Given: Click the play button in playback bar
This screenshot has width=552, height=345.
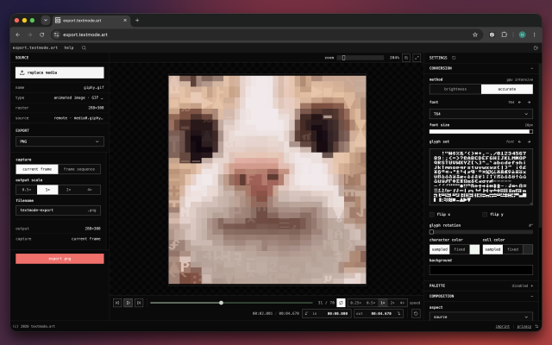Looking at the screenshot, I should tap(129, 303).
